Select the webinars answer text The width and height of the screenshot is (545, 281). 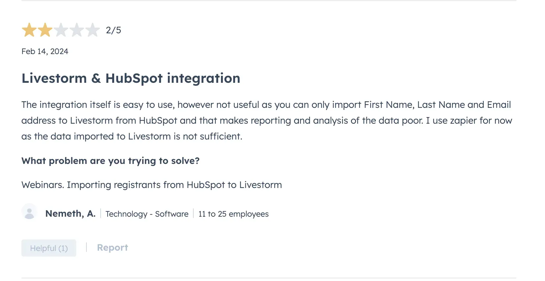coord(151,185)
